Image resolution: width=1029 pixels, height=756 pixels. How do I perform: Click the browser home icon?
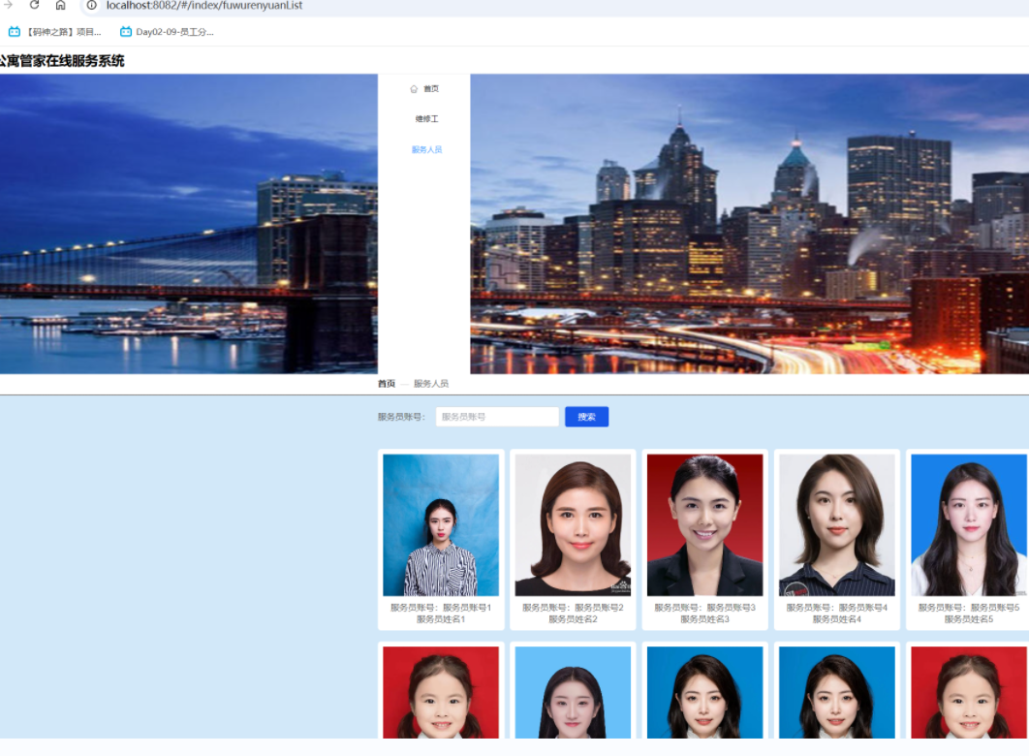click(60, 5)
